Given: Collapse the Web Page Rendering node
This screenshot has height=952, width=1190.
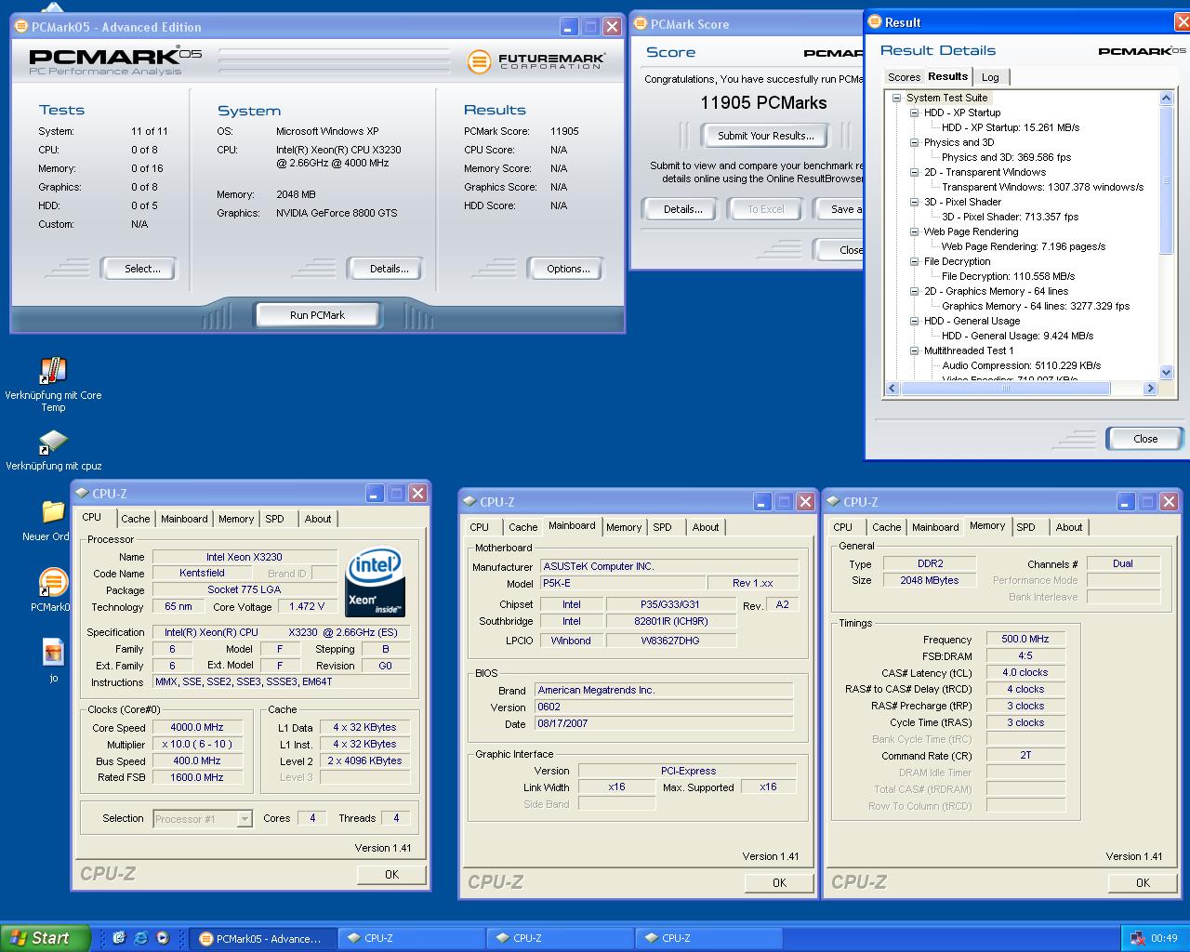Looking at the screenshot, I should point(914,231).
